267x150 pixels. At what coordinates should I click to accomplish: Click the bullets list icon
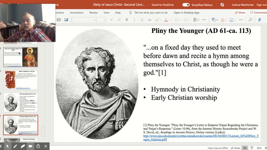[x=176, y=20]
